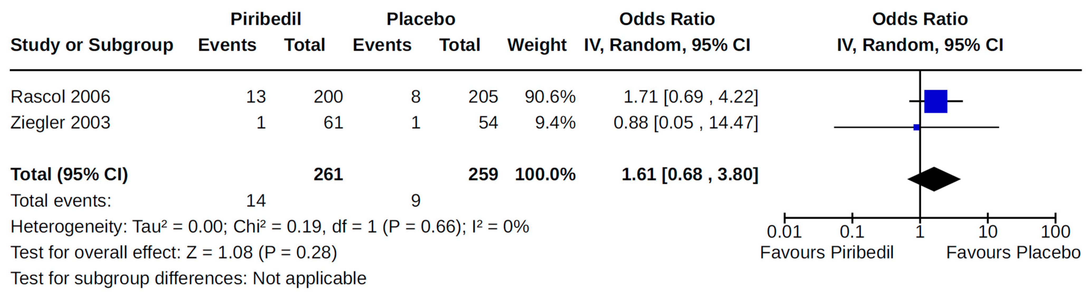Click the Placebo column group header
1088x295 pixels.
tap(421, 19)
